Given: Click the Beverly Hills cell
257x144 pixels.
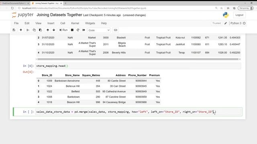Looking at the screenshot, I should click(119, 52).
